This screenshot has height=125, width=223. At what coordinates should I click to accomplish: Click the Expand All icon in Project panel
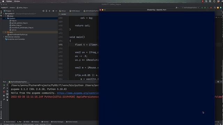(46, 11)
